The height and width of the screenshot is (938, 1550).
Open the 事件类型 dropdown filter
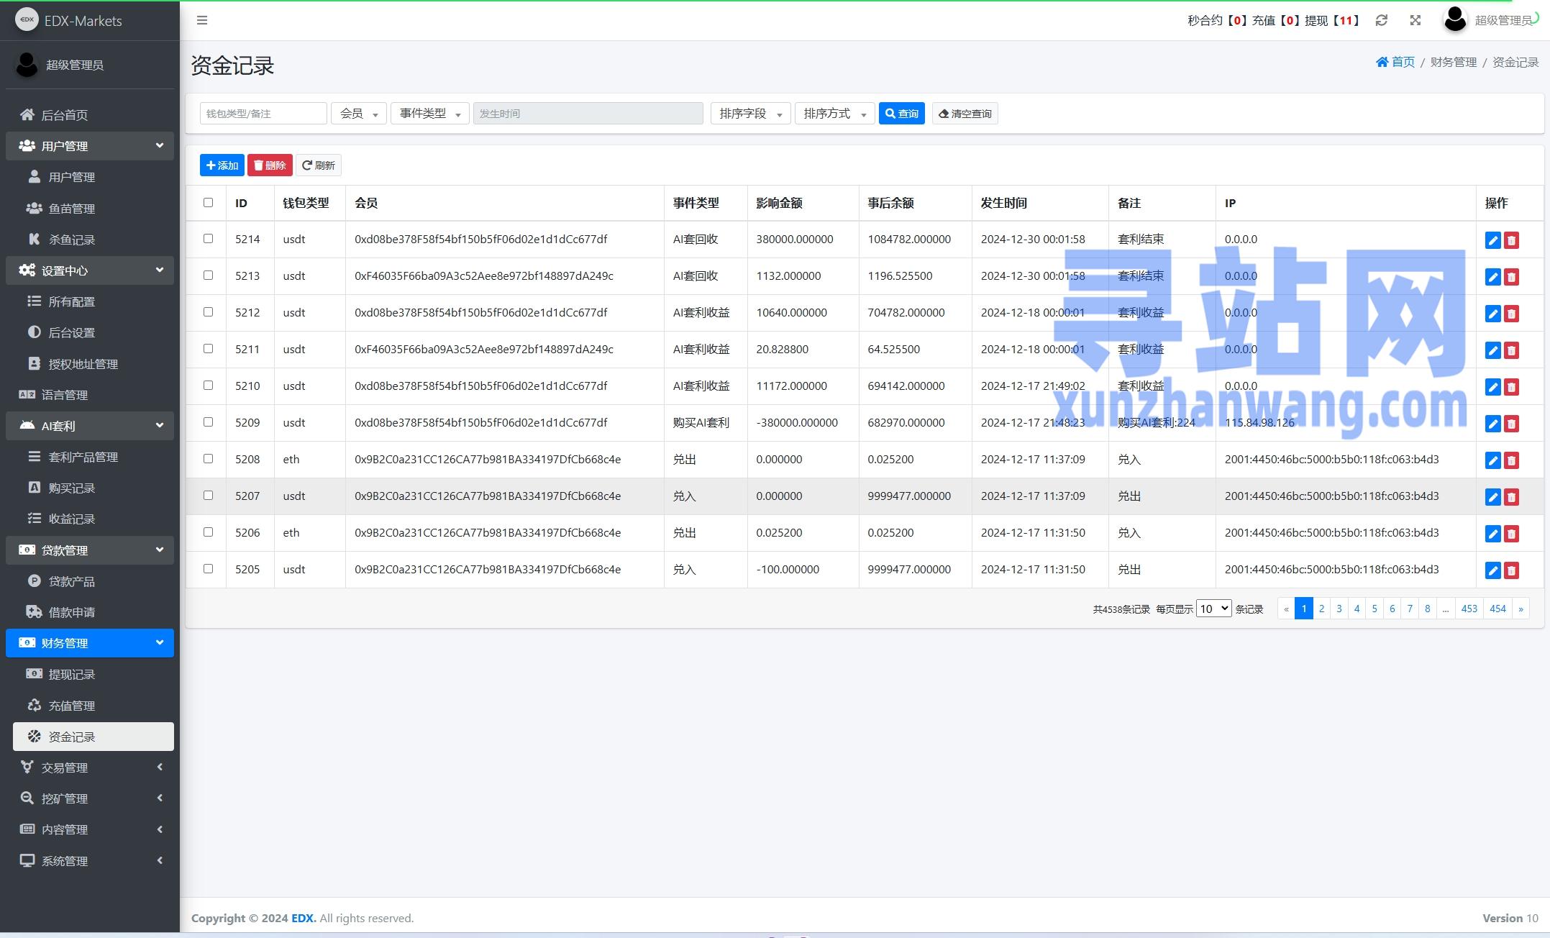pyautogui.click(x=429, y=114)
